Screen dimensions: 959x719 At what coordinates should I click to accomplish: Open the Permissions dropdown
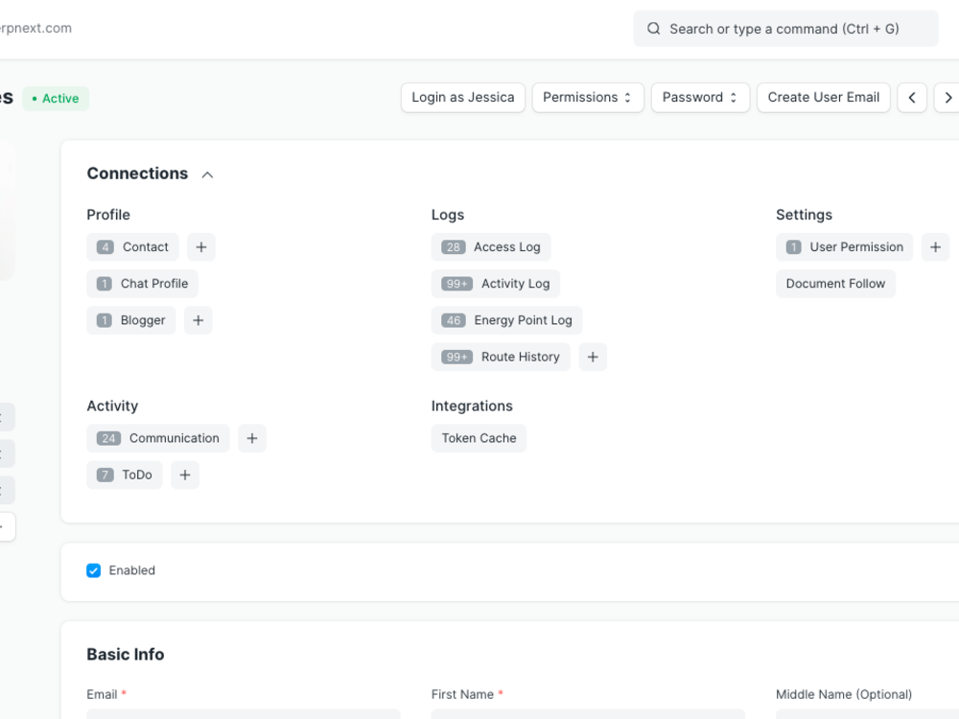coord(587,97)
